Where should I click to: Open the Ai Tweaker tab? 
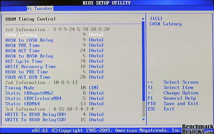40,9
